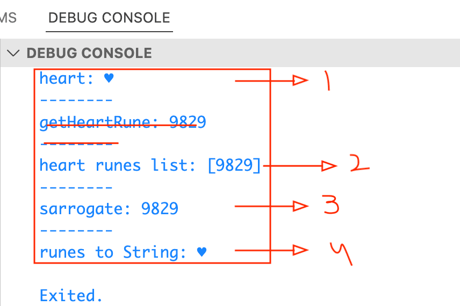Switch to the DEBUG CONSOLE tab
This screenshot has height=306, width=460.
click(109, 18)
